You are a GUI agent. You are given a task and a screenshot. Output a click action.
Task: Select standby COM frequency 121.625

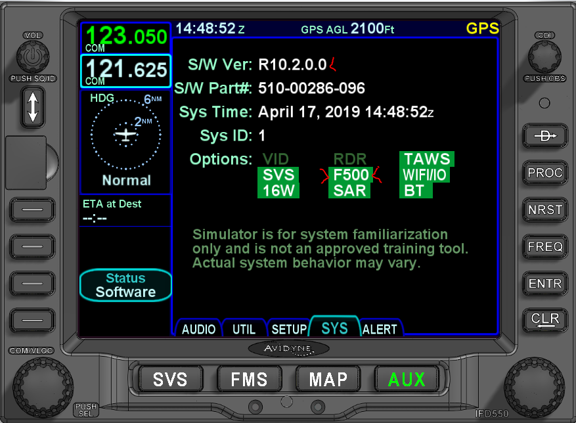coord(125,71)
